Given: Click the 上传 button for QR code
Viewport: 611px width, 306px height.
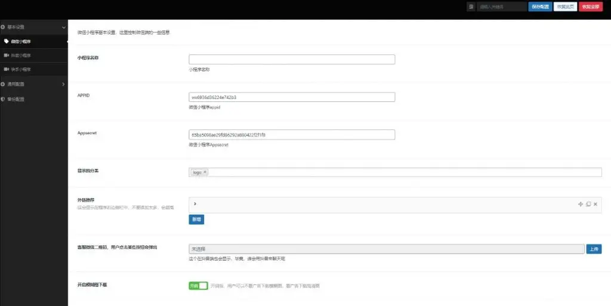Looking at the screenshot, I should [x=594, y=249].
